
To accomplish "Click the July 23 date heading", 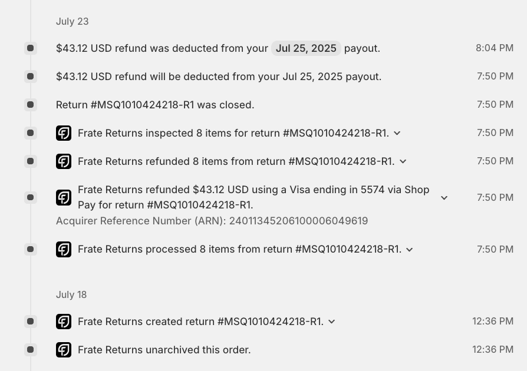I will (73, 21).
